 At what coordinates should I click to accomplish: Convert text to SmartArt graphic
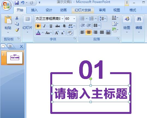115,30
